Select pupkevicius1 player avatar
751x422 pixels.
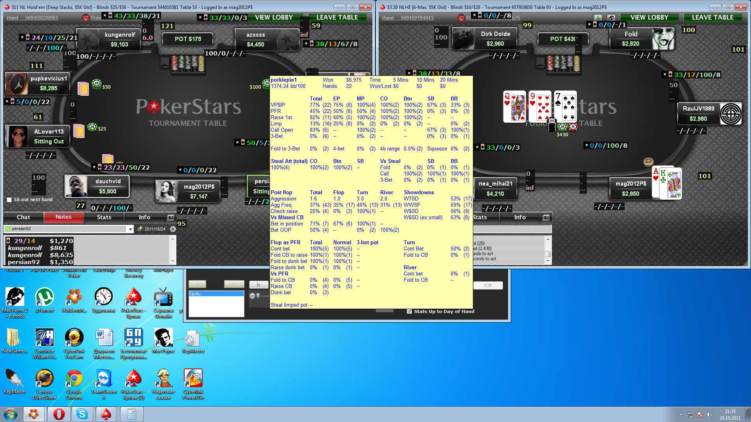coord(17,83)
